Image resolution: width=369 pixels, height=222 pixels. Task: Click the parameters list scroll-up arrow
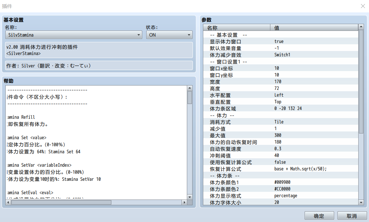[x=361, y=27]
